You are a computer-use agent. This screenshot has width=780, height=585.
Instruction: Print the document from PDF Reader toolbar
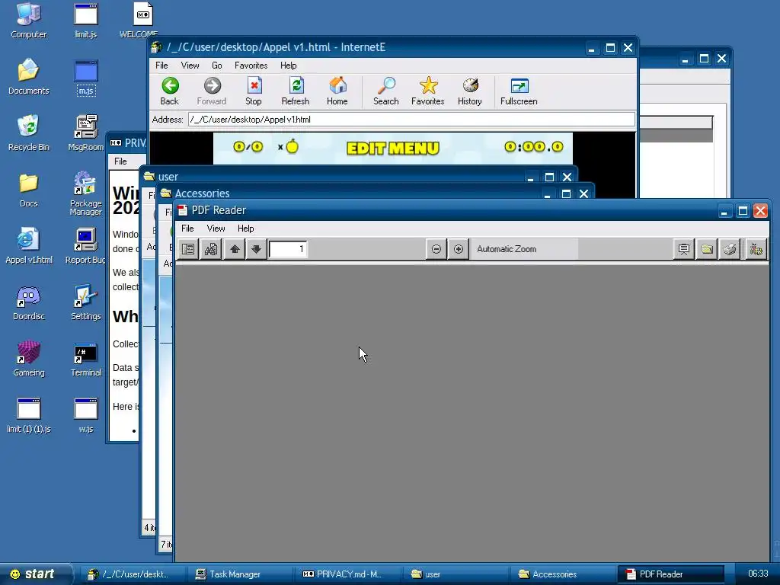[x=730, y=249]
